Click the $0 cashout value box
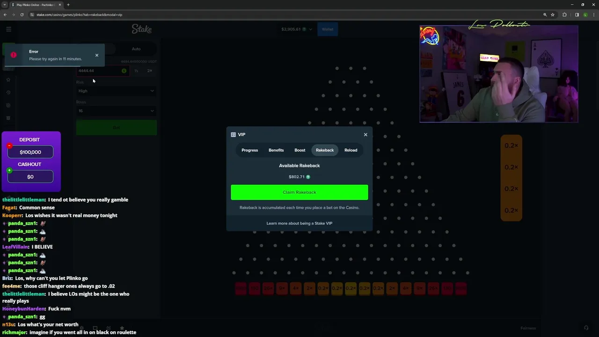This screenshot has width=599, height=337. [30, 177]
